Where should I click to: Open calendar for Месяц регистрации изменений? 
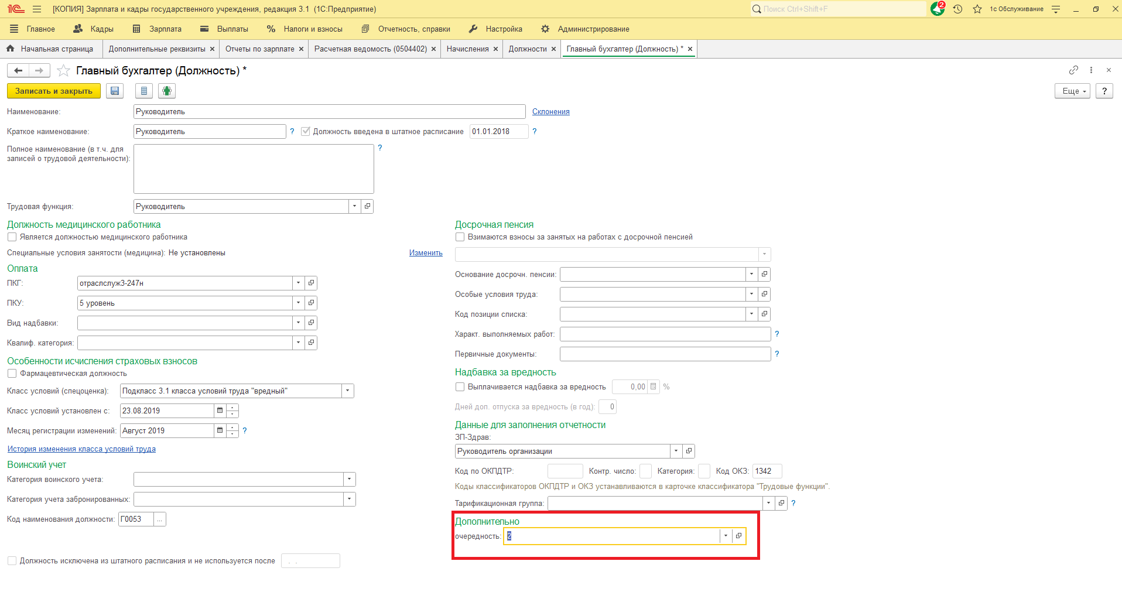click(220, 430)
